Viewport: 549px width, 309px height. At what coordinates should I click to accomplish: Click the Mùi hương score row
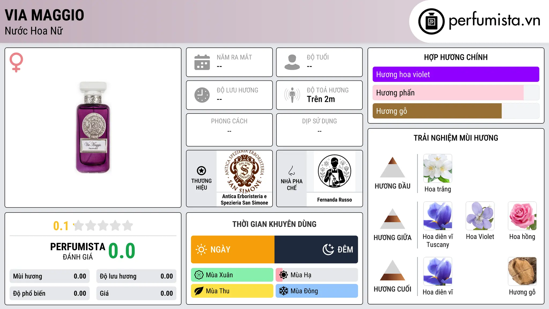(50, 276)
